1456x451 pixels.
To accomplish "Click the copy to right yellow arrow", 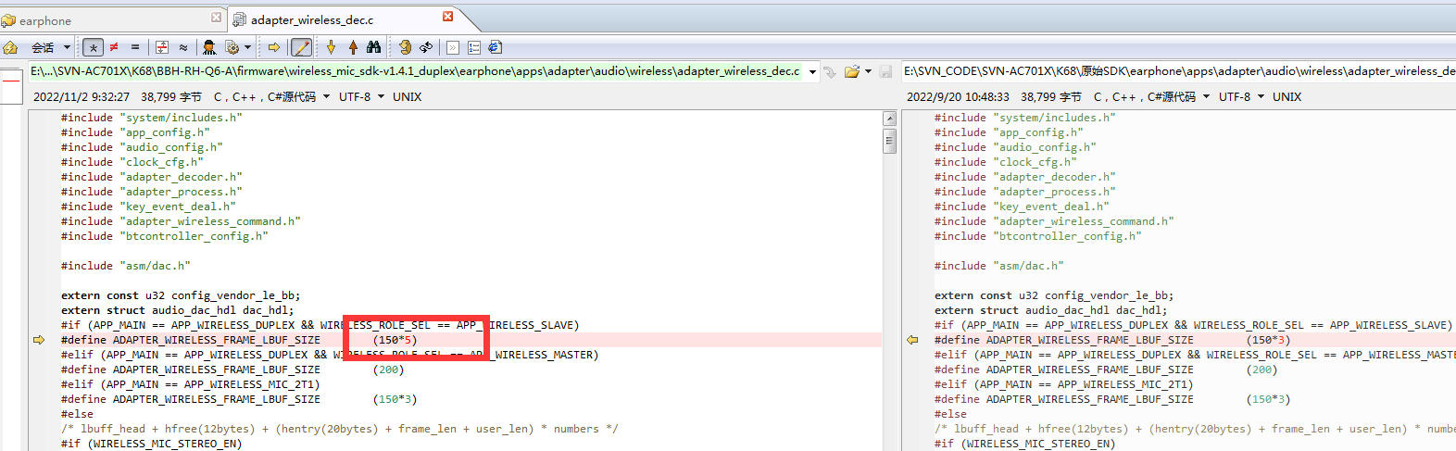I will pos(274,47).
